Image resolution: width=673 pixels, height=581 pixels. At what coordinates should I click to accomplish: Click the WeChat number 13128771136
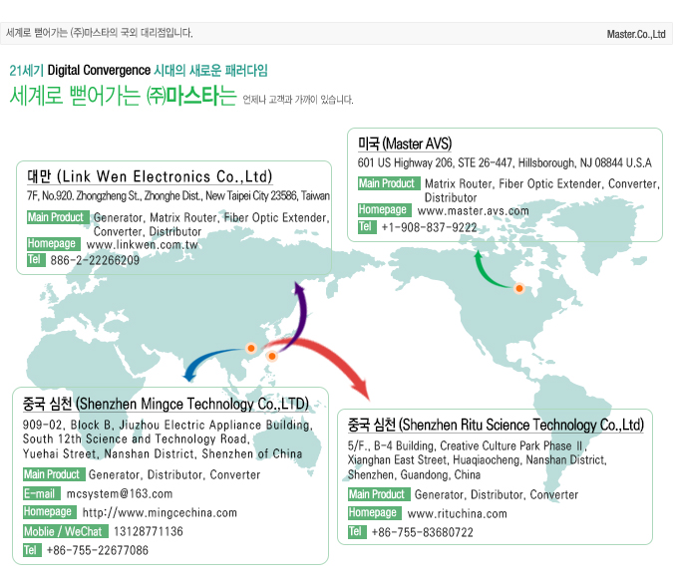pos(149,531)
